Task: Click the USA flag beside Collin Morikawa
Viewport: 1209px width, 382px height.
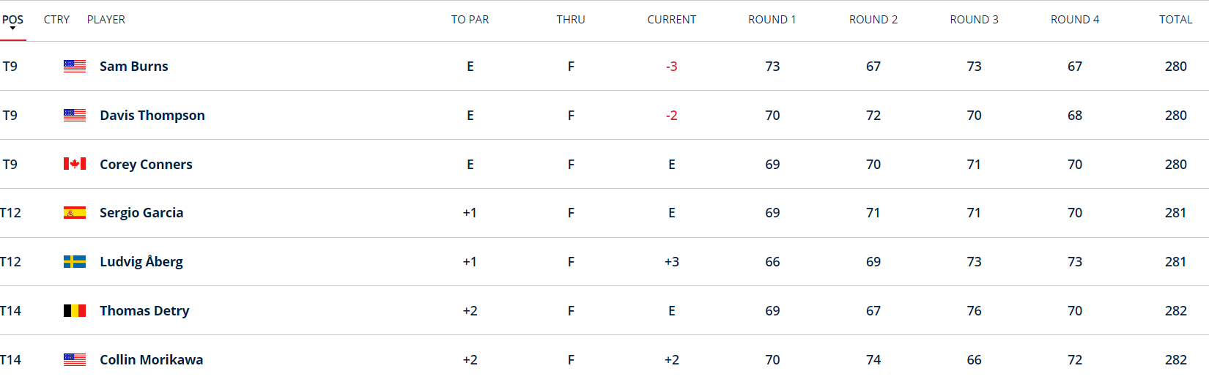Action: [75, 359]
